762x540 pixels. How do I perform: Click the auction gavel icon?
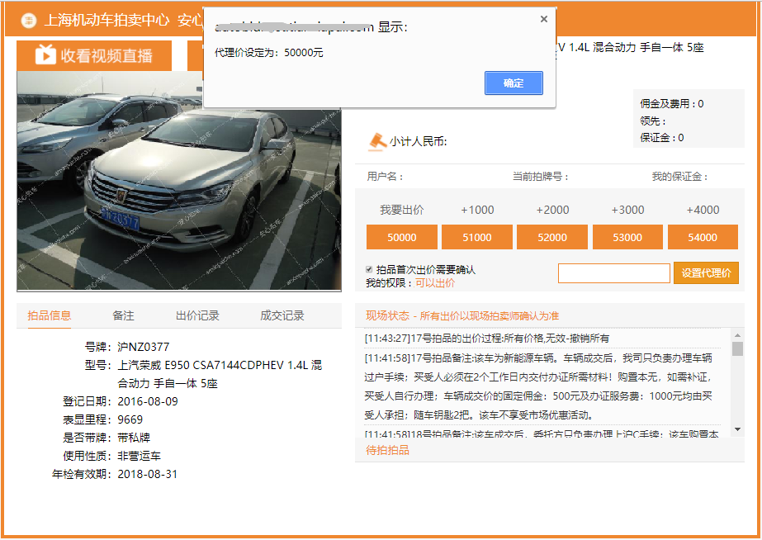[376, 141]
